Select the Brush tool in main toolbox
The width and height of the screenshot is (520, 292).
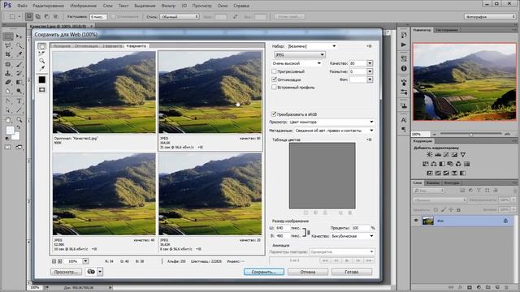(x=19, y=64)
